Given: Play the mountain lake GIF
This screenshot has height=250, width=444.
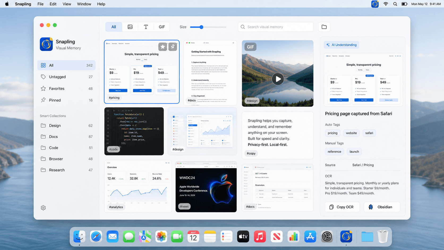Looking at the screenshot, I should point(278,79).
